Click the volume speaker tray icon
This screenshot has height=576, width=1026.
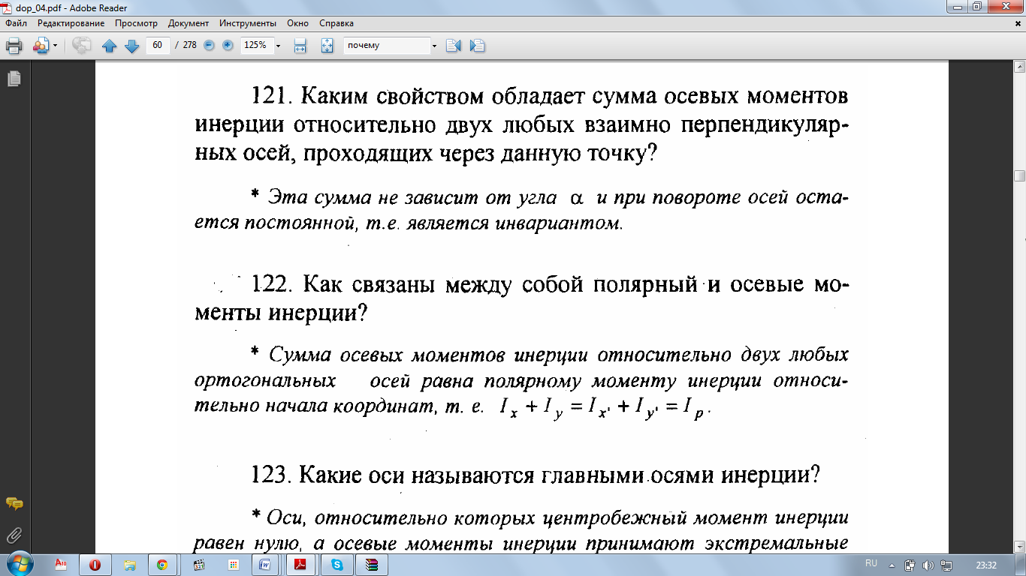point(928,565)
